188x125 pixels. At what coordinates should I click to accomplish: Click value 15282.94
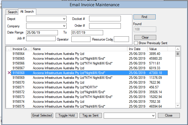pos(155,97)
